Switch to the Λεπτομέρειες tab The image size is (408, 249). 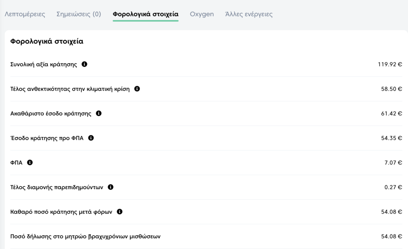coord(25,14)
